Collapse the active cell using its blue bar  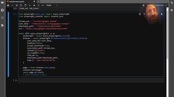8,44
